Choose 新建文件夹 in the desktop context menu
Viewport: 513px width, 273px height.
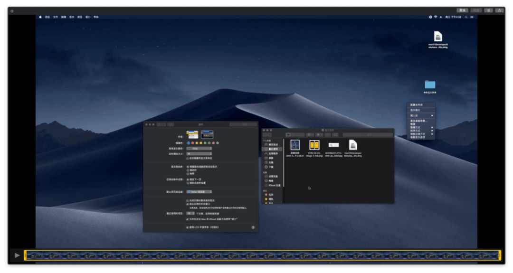tap(417, 104)
